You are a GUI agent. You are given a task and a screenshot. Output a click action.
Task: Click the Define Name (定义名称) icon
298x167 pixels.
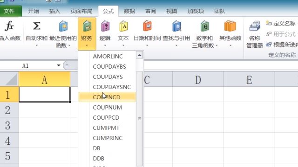269,23
